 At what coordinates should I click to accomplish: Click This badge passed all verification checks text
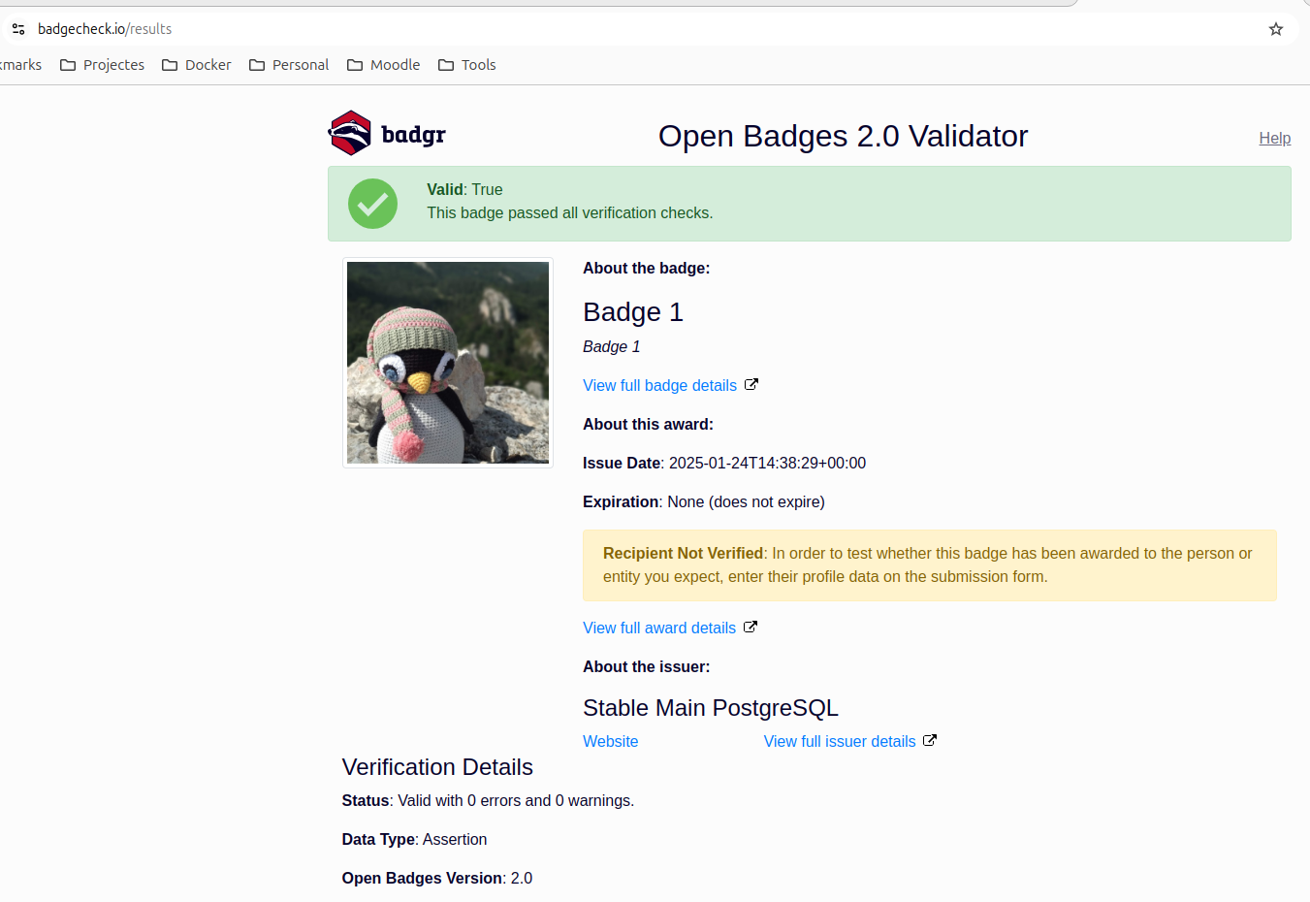tap(570, 212)
